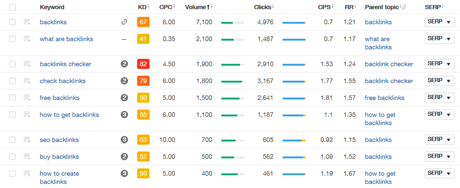Open Volume column info icon
Viewport: 460px width, 188px height.
coord(212,6)
